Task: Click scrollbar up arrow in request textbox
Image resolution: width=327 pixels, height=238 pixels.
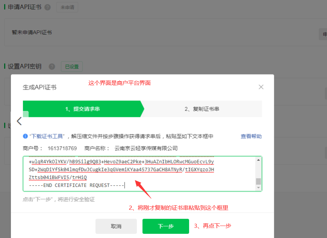Action: (258, 160)
